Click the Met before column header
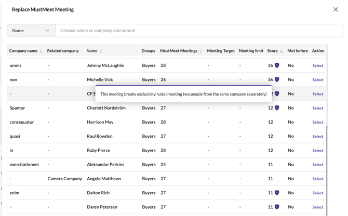Viewport: 348px width, 216px height. coord(298,51)
